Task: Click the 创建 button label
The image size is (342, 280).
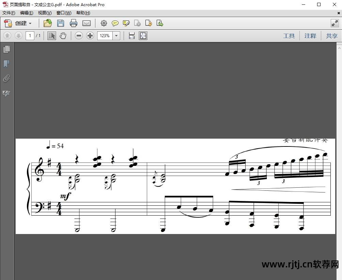Action: pyautogui.click(x=21, y=23)
